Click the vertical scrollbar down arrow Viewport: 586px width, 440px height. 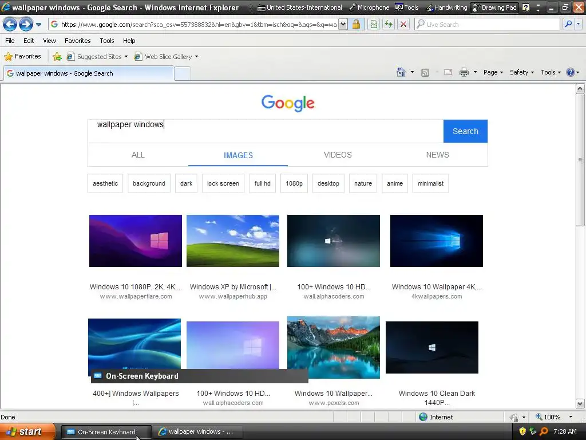point(580,404)
